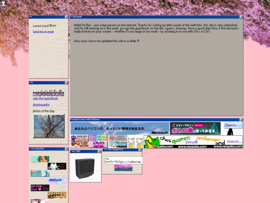Image resolution: width=270 pixels, height=203 pixels.
Task: Click the red up-arrow badge
Action: [x=118, y=138]
